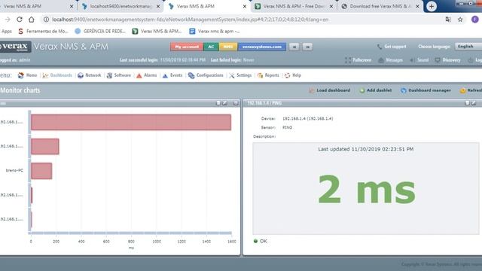Image resolution: width=482 pixels, height=271 pixels.
Task: Click the second red bar in chart
Action: tap(45, 147)
